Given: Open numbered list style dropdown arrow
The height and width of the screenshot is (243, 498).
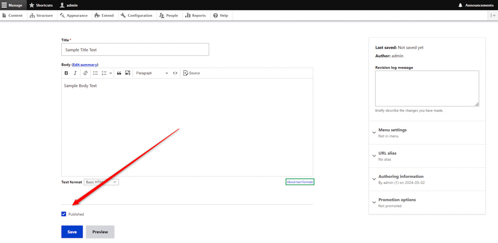Looking at the screenshot, I should 111,73.
